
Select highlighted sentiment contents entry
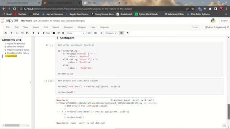point(11,56)
